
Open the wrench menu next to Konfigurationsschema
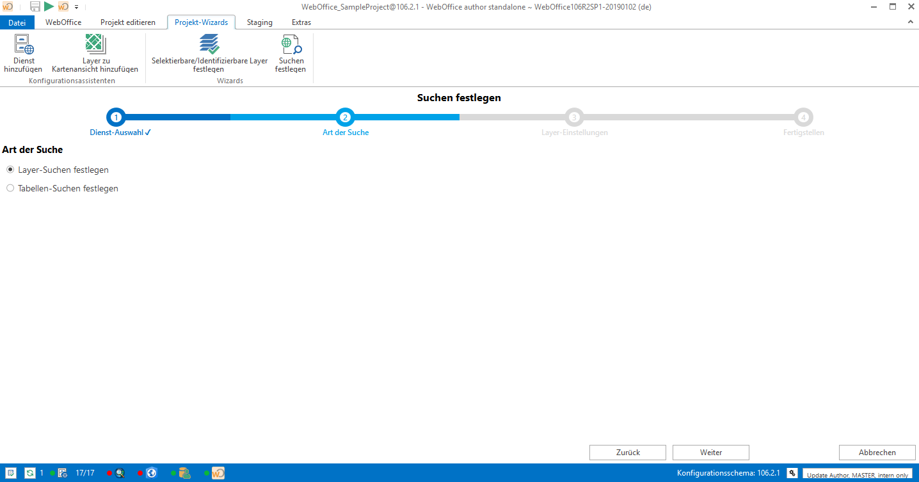792,473
